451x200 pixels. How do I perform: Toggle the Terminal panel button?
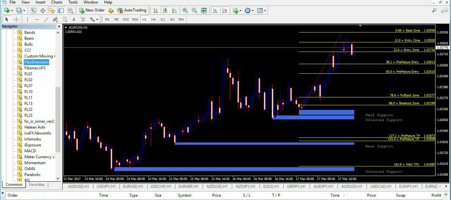pos(61,11)
